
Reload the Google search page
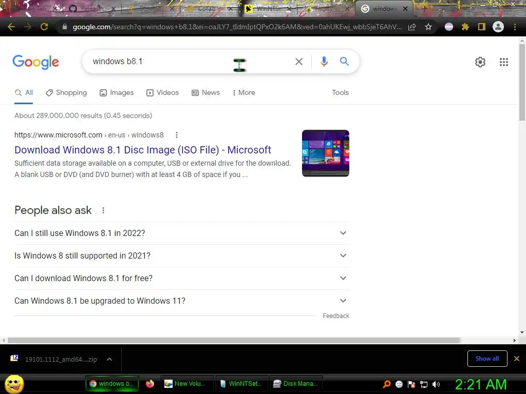pyautogui.click(x=44, y=27)
